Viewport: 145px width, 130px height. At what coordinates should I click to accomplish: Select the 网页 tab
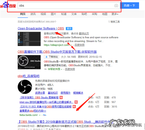click(x=23, y=14)
